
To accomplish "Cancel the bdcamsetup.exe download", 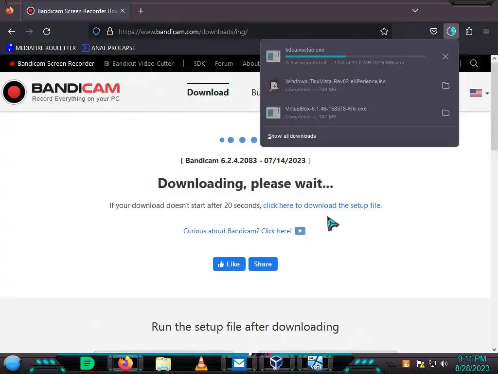I will coord(445,56).
